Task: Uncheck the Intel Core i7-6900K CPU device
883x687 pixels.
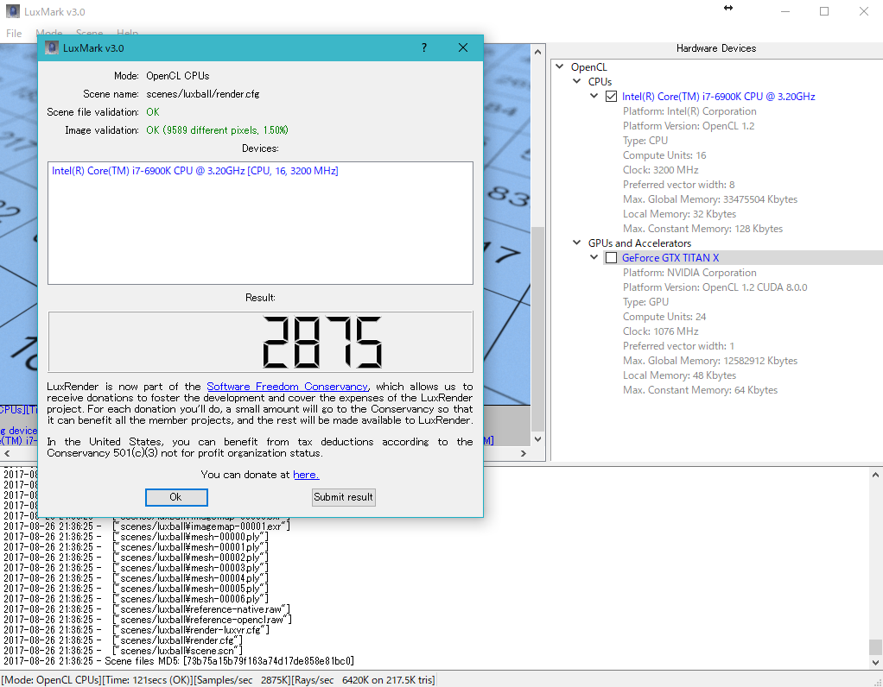Action: pyautogui.click(x=612, y=97)
